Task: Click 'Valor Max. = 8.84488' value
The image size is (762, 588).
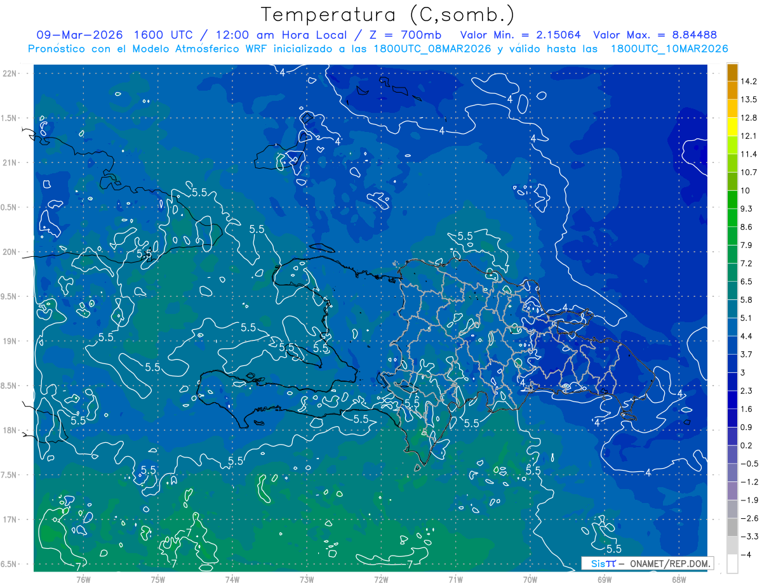Action: coord(655,35)
